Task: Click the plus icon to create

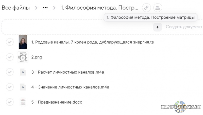Action: (x=157, y=27)
